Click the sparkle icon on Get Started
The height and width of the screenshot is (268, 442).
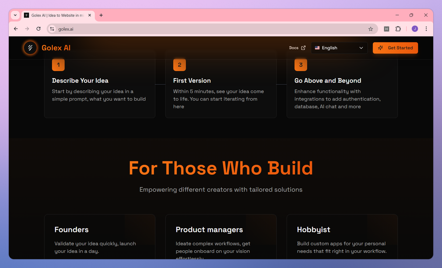click(380, 48)
